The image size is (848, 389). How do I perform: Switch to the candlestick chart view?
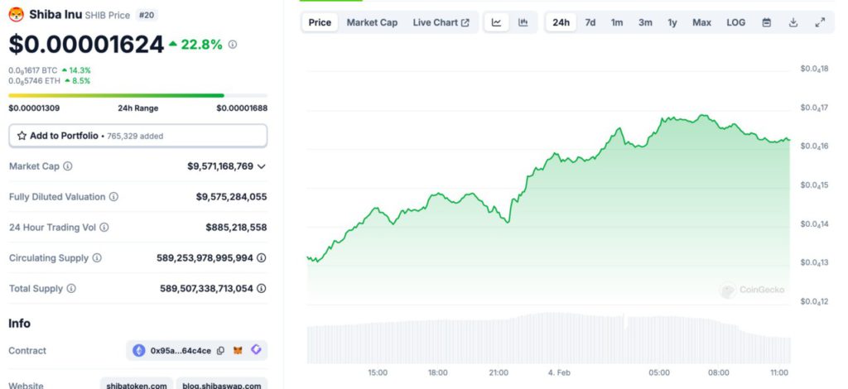[523, 22]
